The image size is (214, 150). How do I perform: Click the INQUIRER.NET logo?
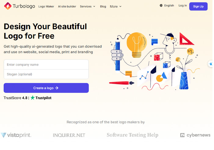69,135
